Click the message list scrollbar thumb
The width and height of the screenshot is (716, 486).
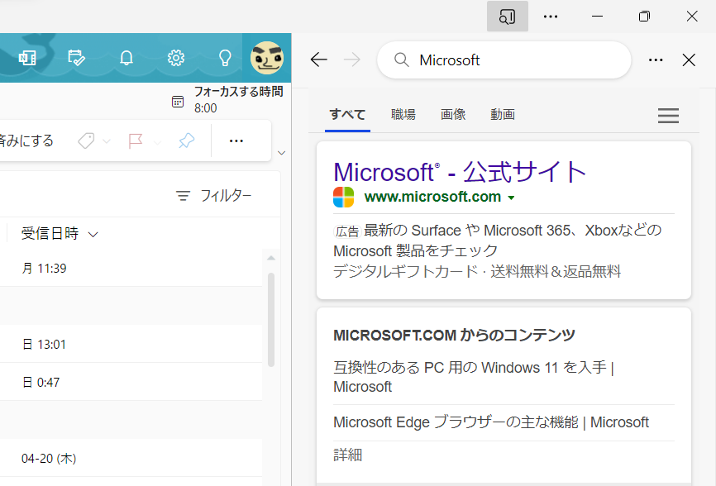(271, 319)
